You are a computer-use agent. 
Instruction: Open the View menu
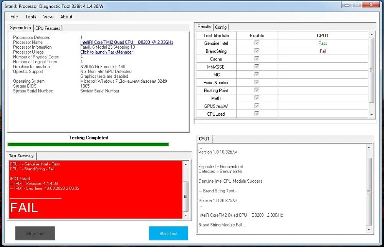(x=48, y=16)
